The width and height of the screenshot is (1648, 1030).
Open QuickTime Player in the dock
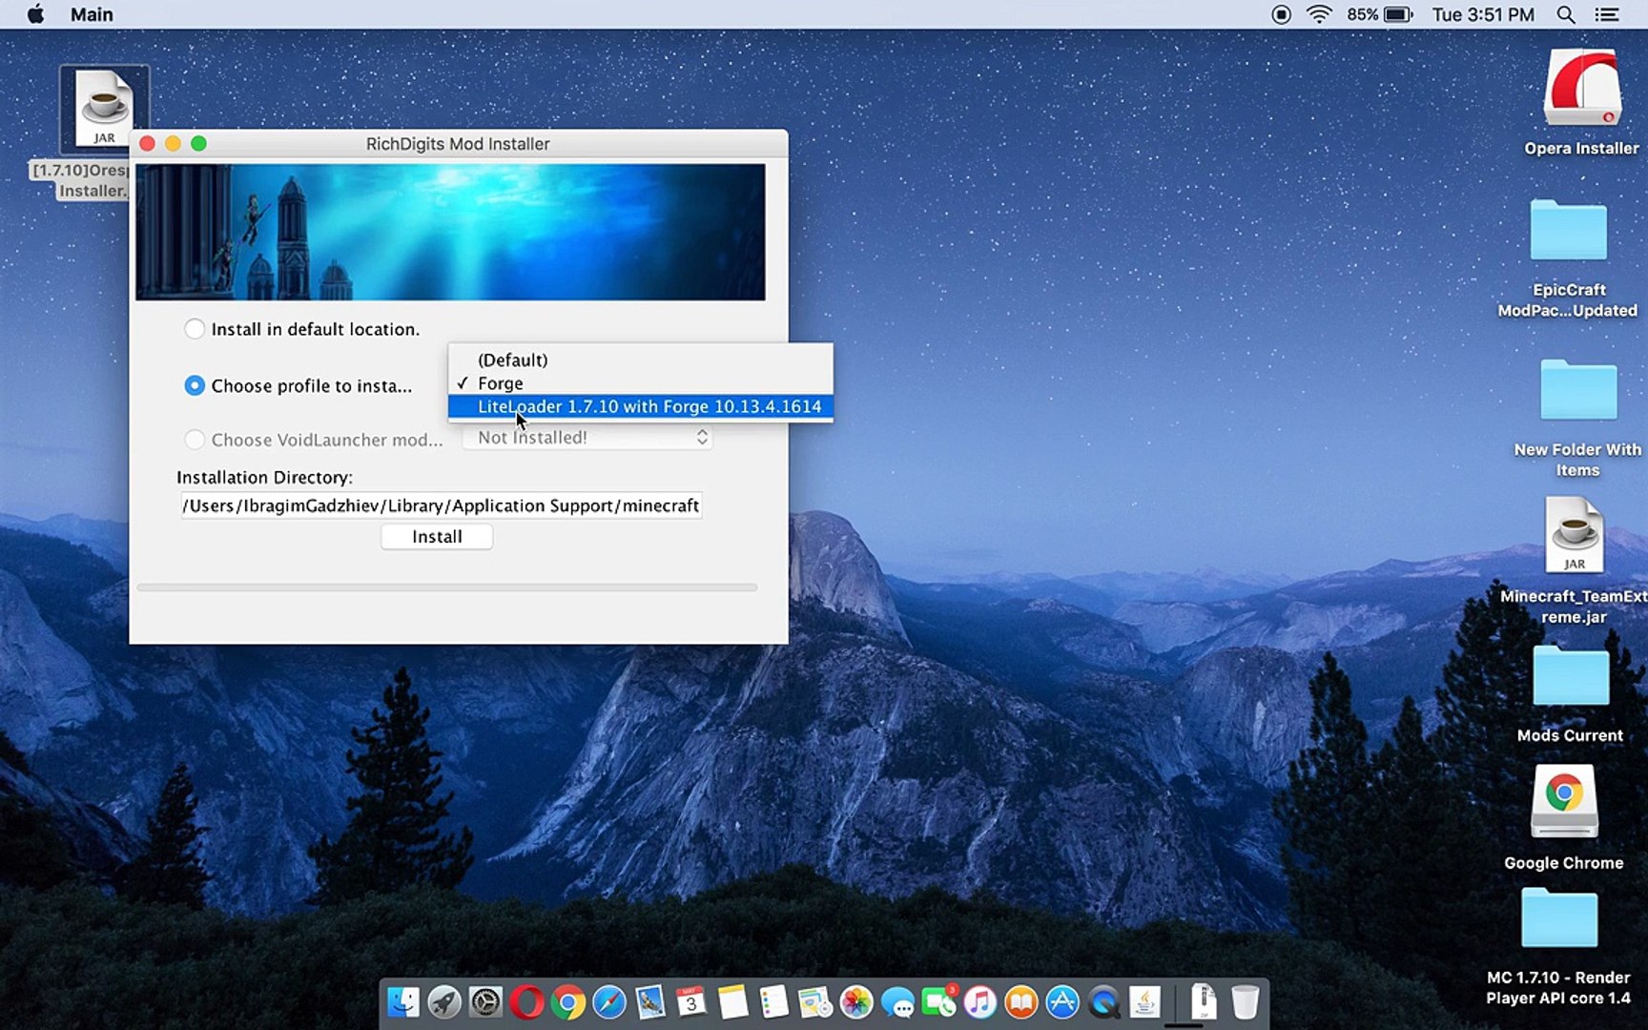point(1103,1002)
